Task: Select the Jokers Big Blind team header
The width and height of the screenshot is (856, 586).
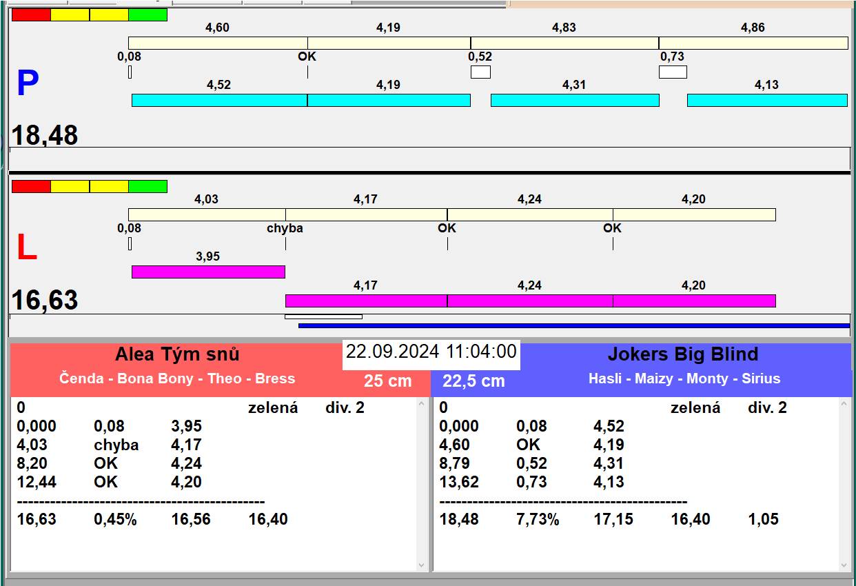Action: (682, 355)
